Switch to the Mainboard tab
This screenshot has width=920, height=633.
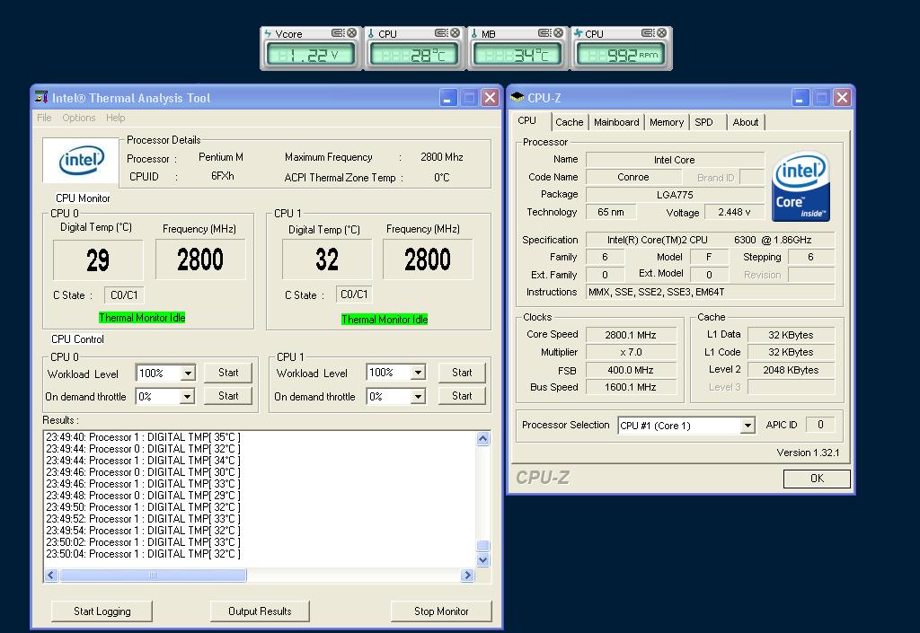pos(616,122)
